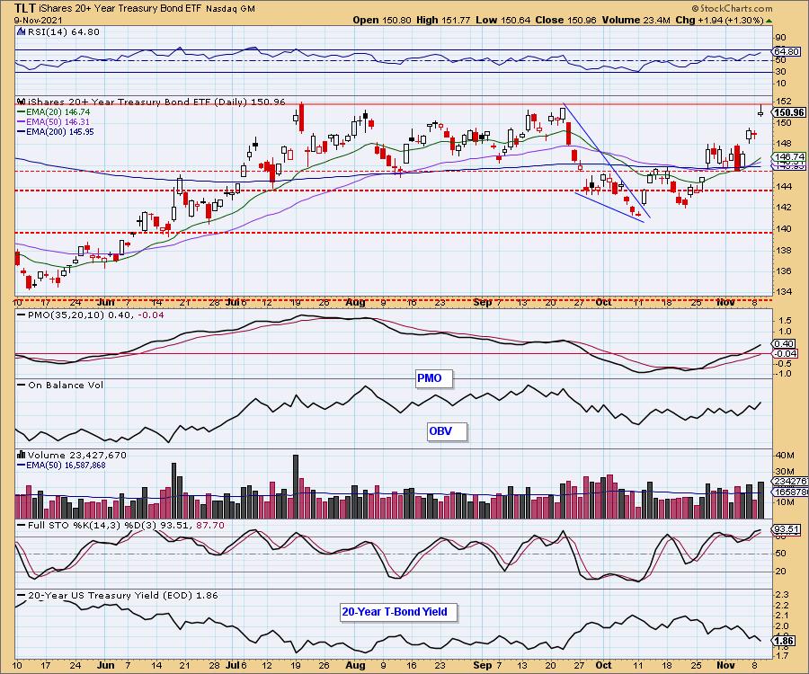Select the Low 150.64 value
Screen dimensions: 809x674
(502, 20)
